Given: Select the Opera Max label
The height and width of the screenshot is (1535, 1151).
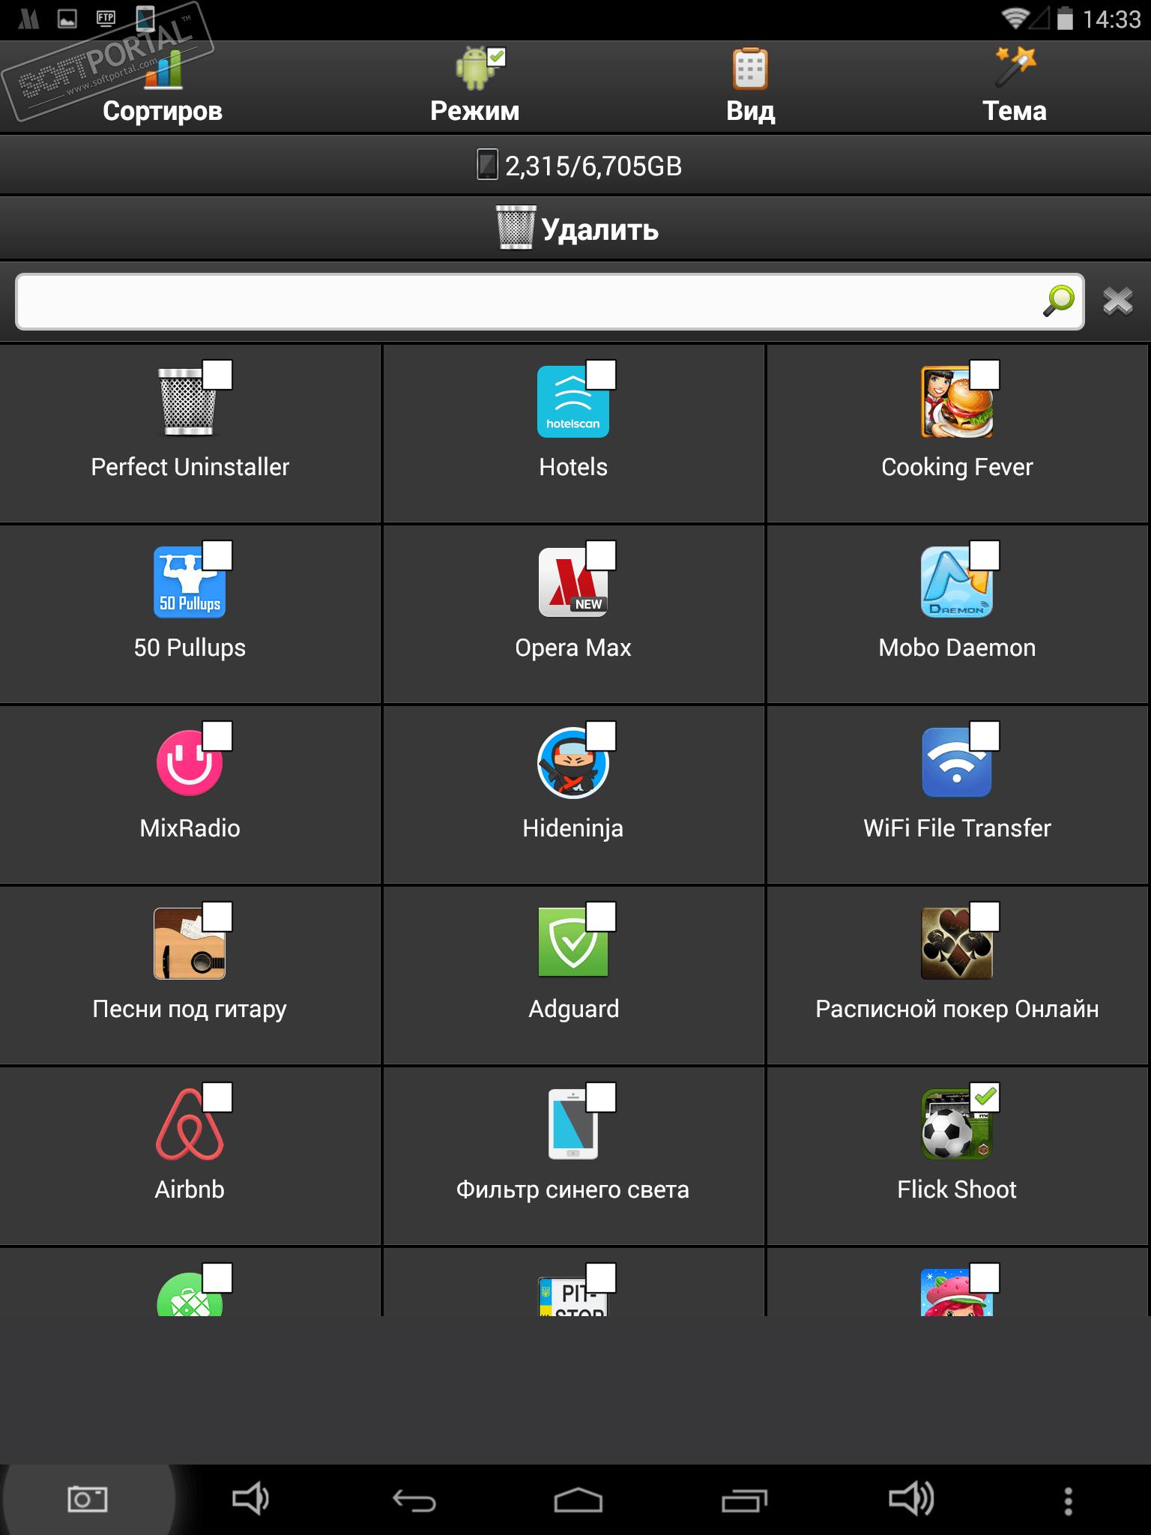Looking at the screenshot, I should (x=573, y=648).
